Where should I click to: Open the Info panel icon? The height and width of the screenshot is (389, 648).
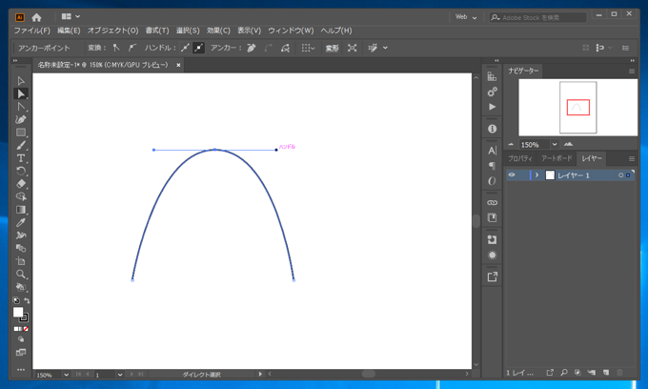pyautogui.click(x=492, y=129)
